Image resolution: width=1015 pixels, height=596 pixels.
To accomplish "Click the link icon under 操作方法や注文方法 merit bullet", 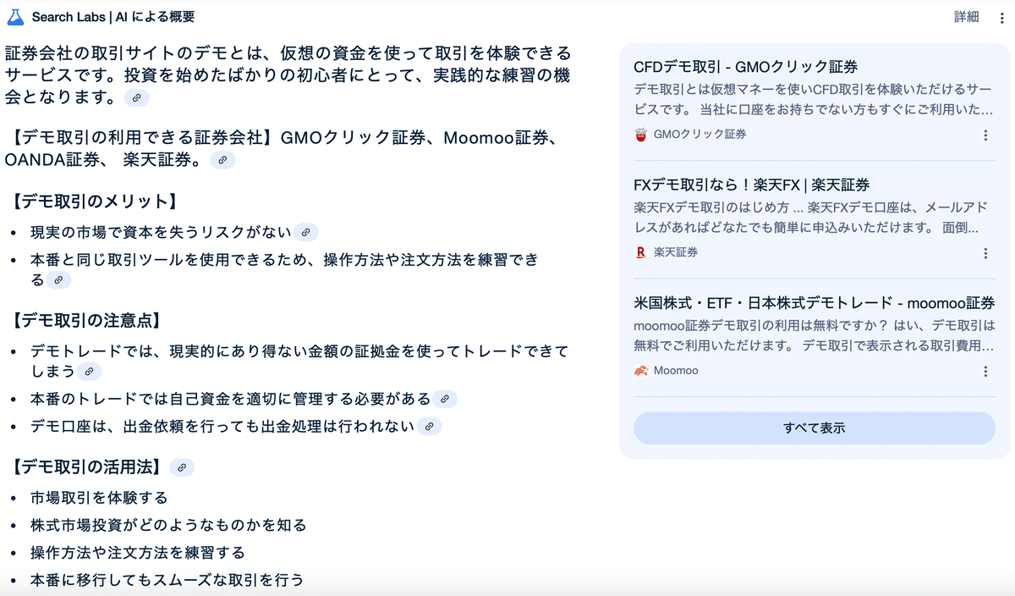I will point(59,279).
